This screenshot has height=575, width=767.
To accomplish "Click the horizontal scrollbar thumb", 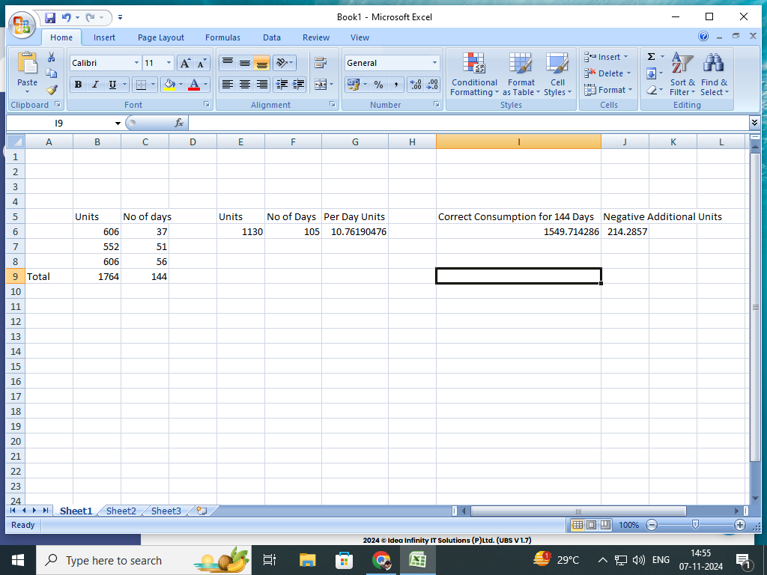I will pyautogui.click(x=578, y=511).
